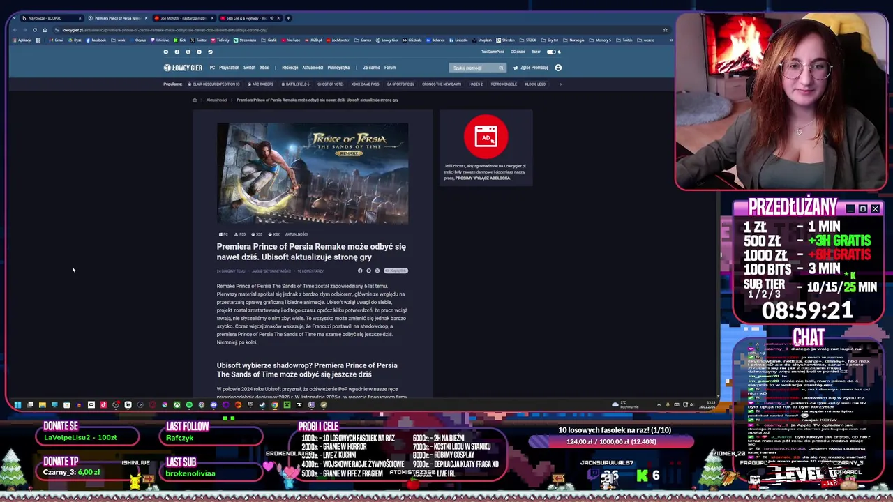Click the red adblock notice icon
Image resolution: width=893 pixels, height=502 pixels.
(x=486, y=137)
